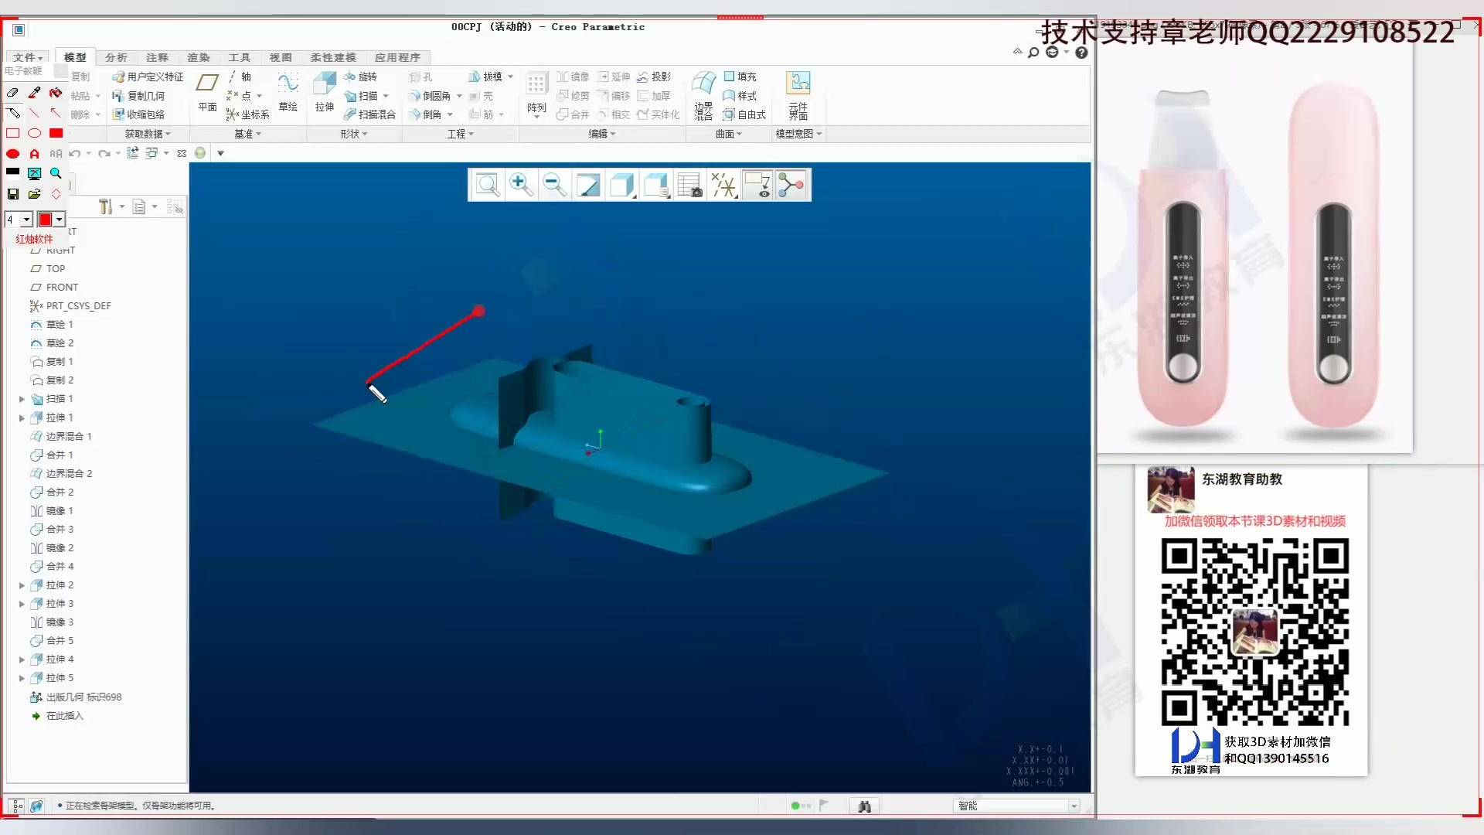Open the 模型 menu tab

(76, 56)
